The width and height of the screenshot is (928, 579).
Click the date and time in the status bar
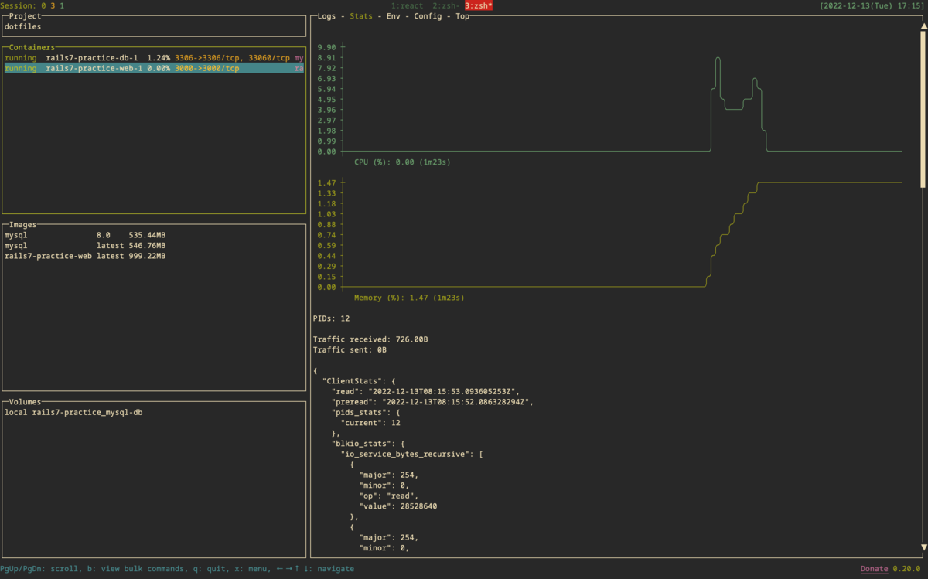click(x=872, y=5)
